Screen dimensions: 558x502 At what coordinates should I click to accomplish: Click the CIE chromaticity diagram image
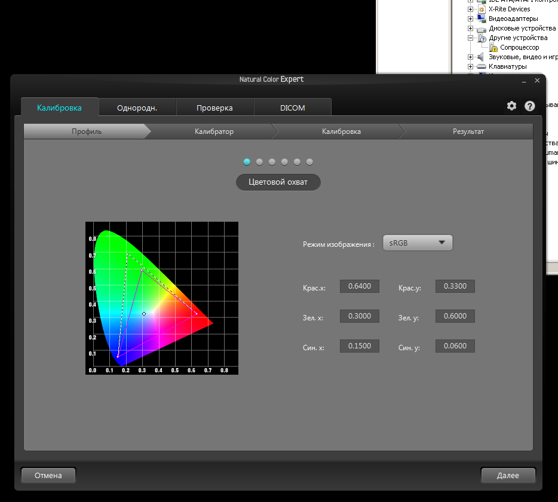click(x=162, y=298)
